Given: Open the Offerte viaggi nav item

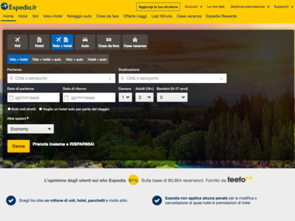Looking at the screenshot, I should [x=135, y=16].
